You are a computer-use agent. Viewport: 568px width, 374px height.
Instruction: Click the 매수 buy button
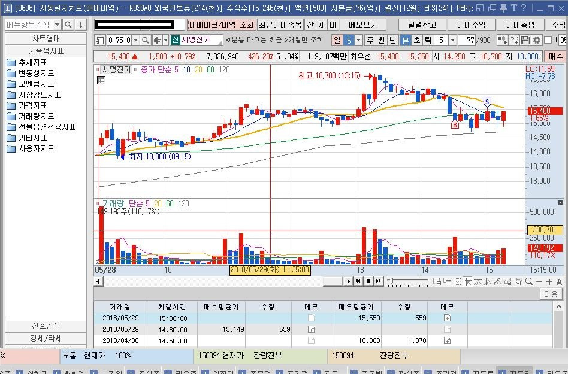[x=555, y=56]
